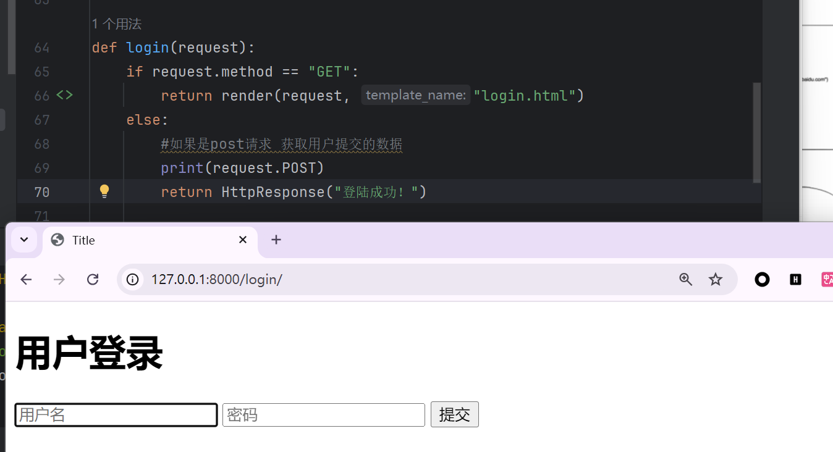Screen dimensions: 833x452
Task: Open a new browser tab with plus button
Action: coord(276,240)
